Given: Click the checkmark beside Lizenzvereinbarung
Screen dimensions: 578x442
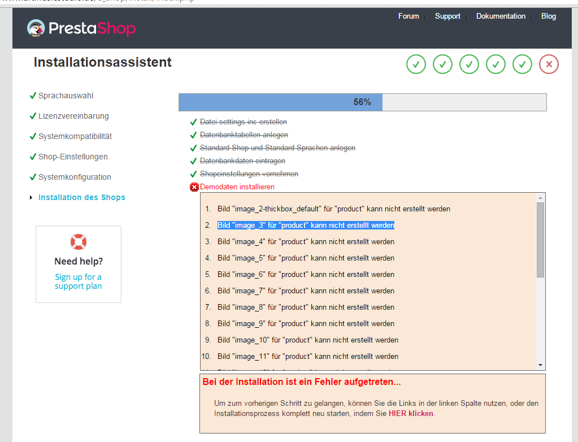Looking at the screenshot, I should 33,116.
